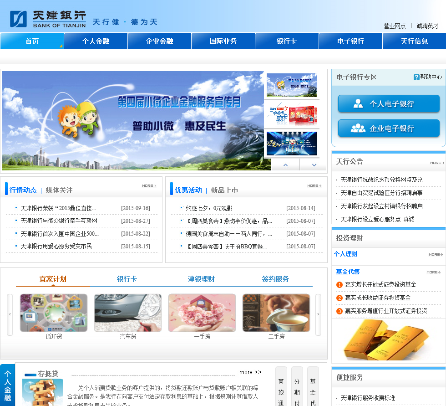Click the 个人电子银行 button
This screenshot has width=446, height=406.
click(389, 103)
